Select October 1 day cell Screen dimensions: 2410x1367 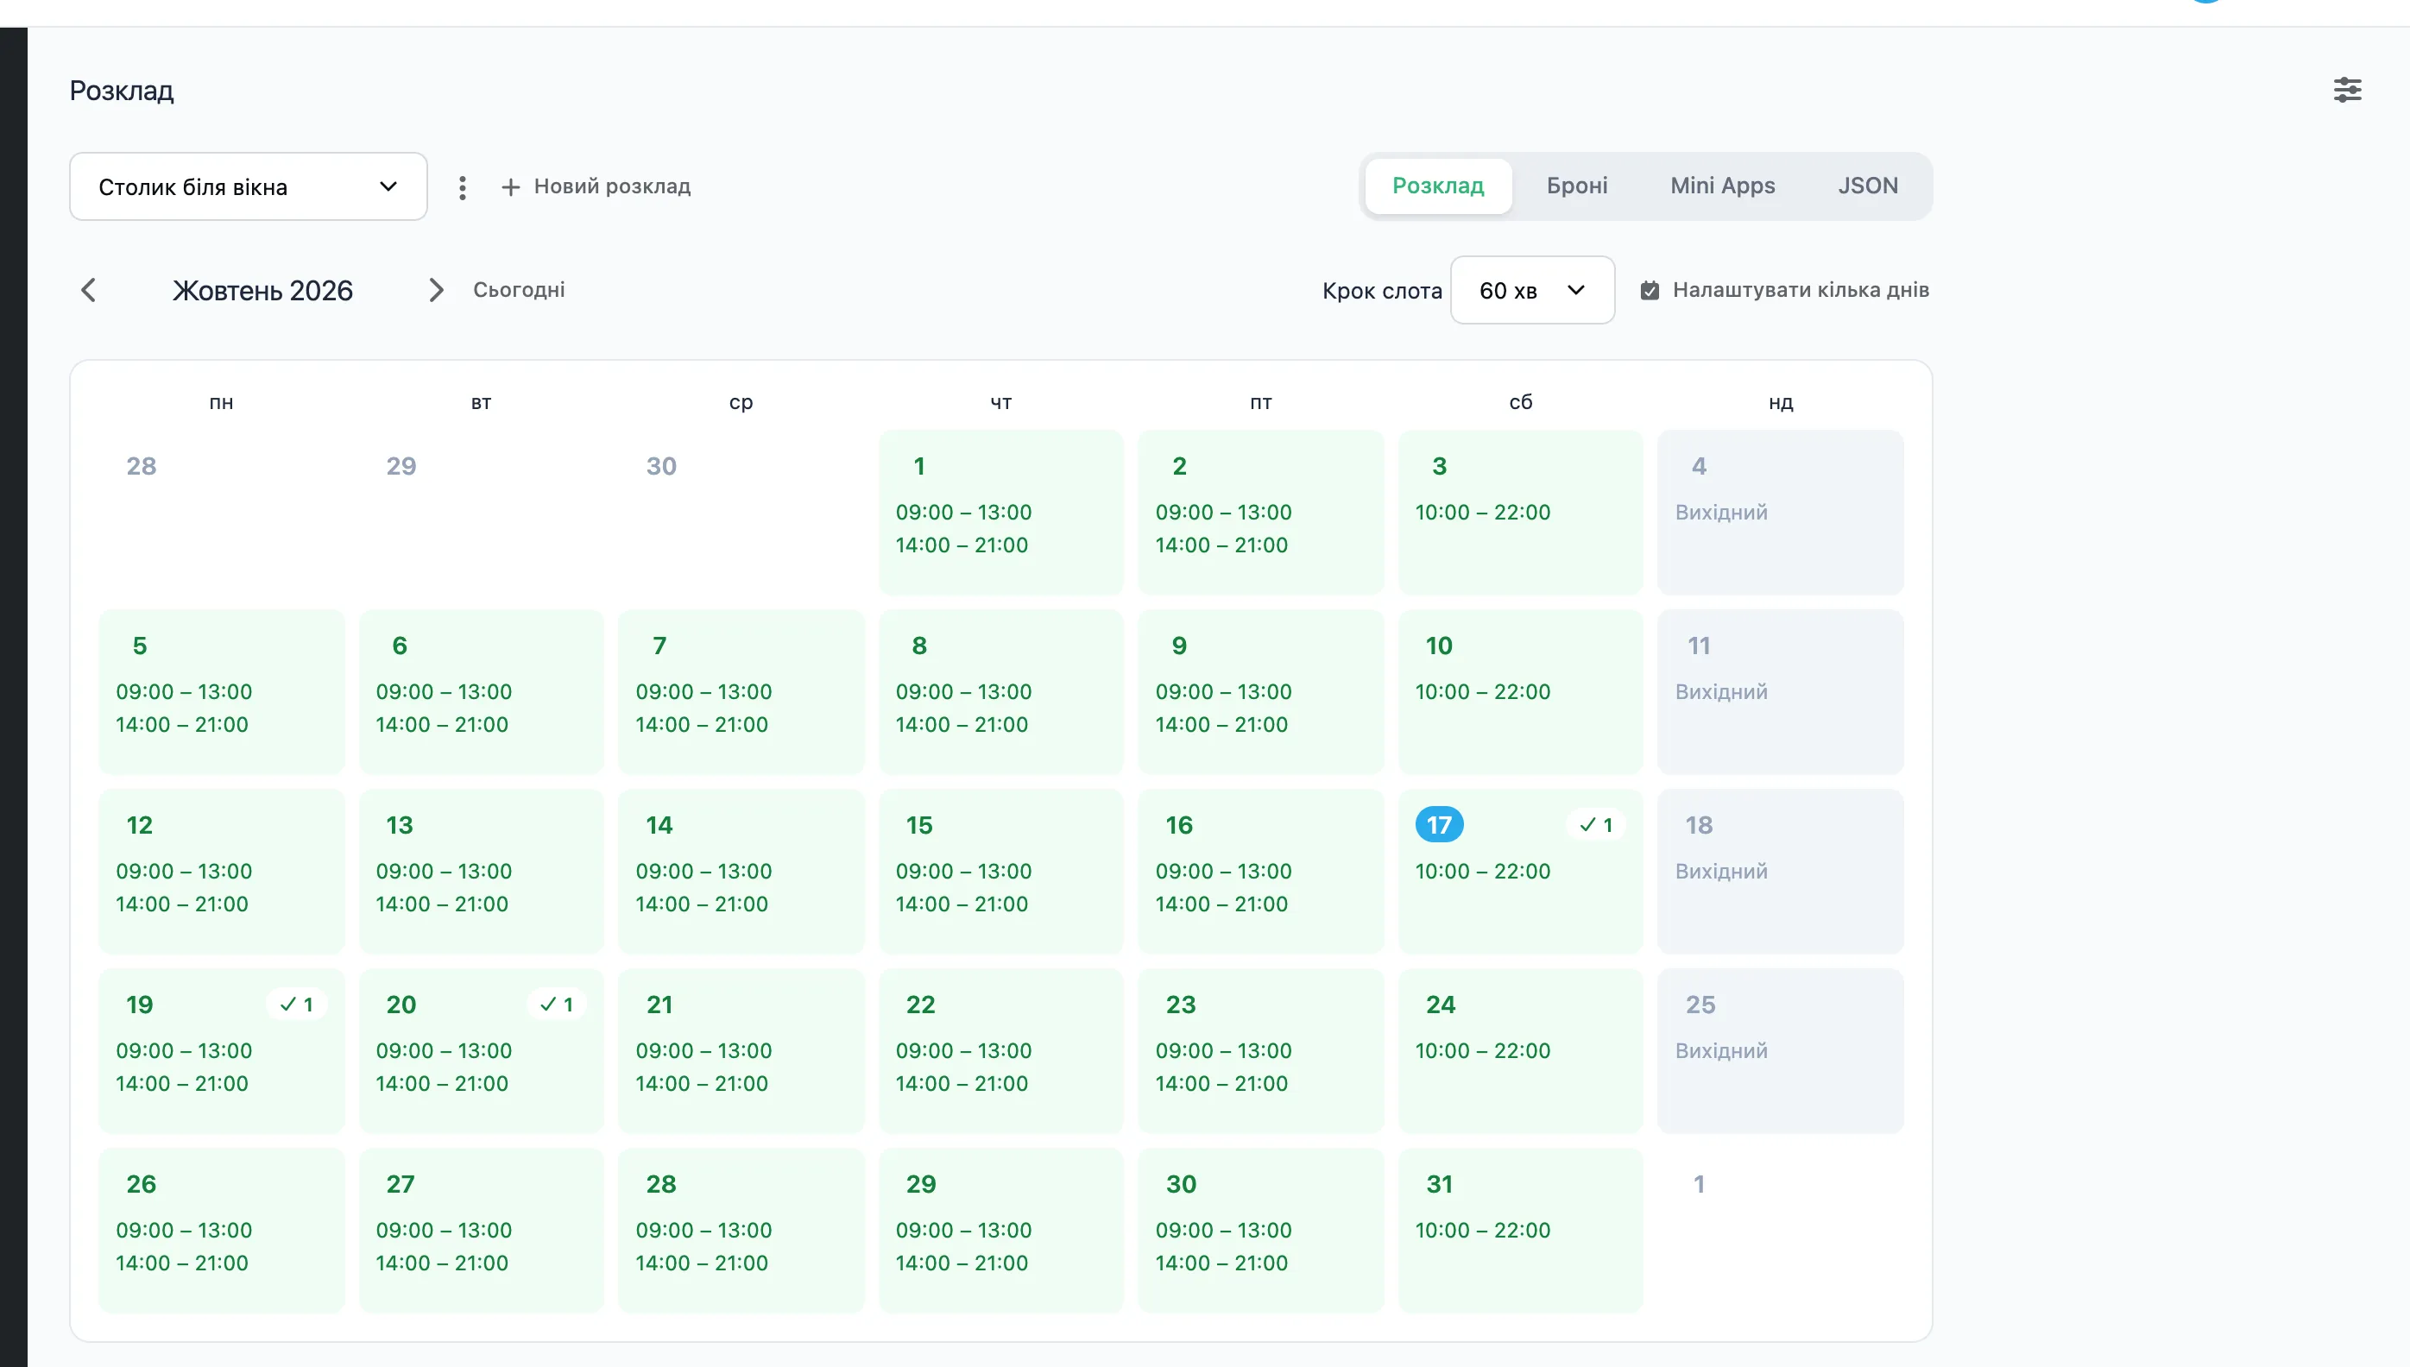[1000, 513]
